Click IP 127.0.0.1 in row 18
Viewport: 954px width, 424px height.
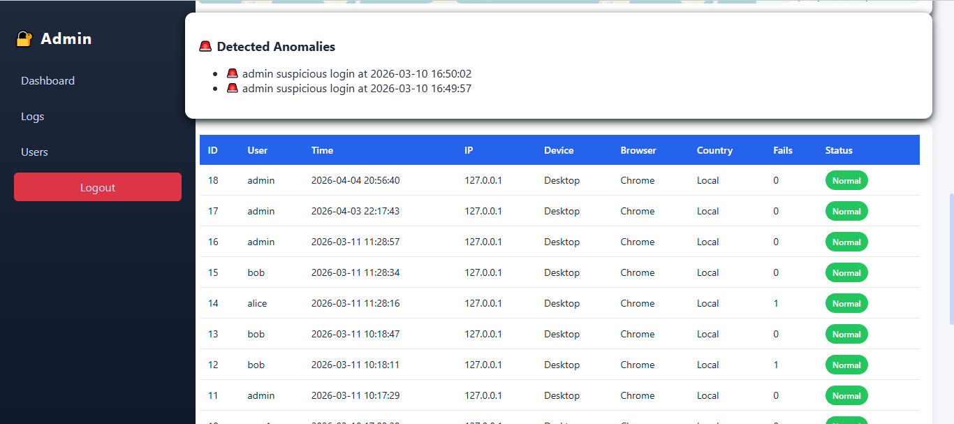tap(483, 180)
